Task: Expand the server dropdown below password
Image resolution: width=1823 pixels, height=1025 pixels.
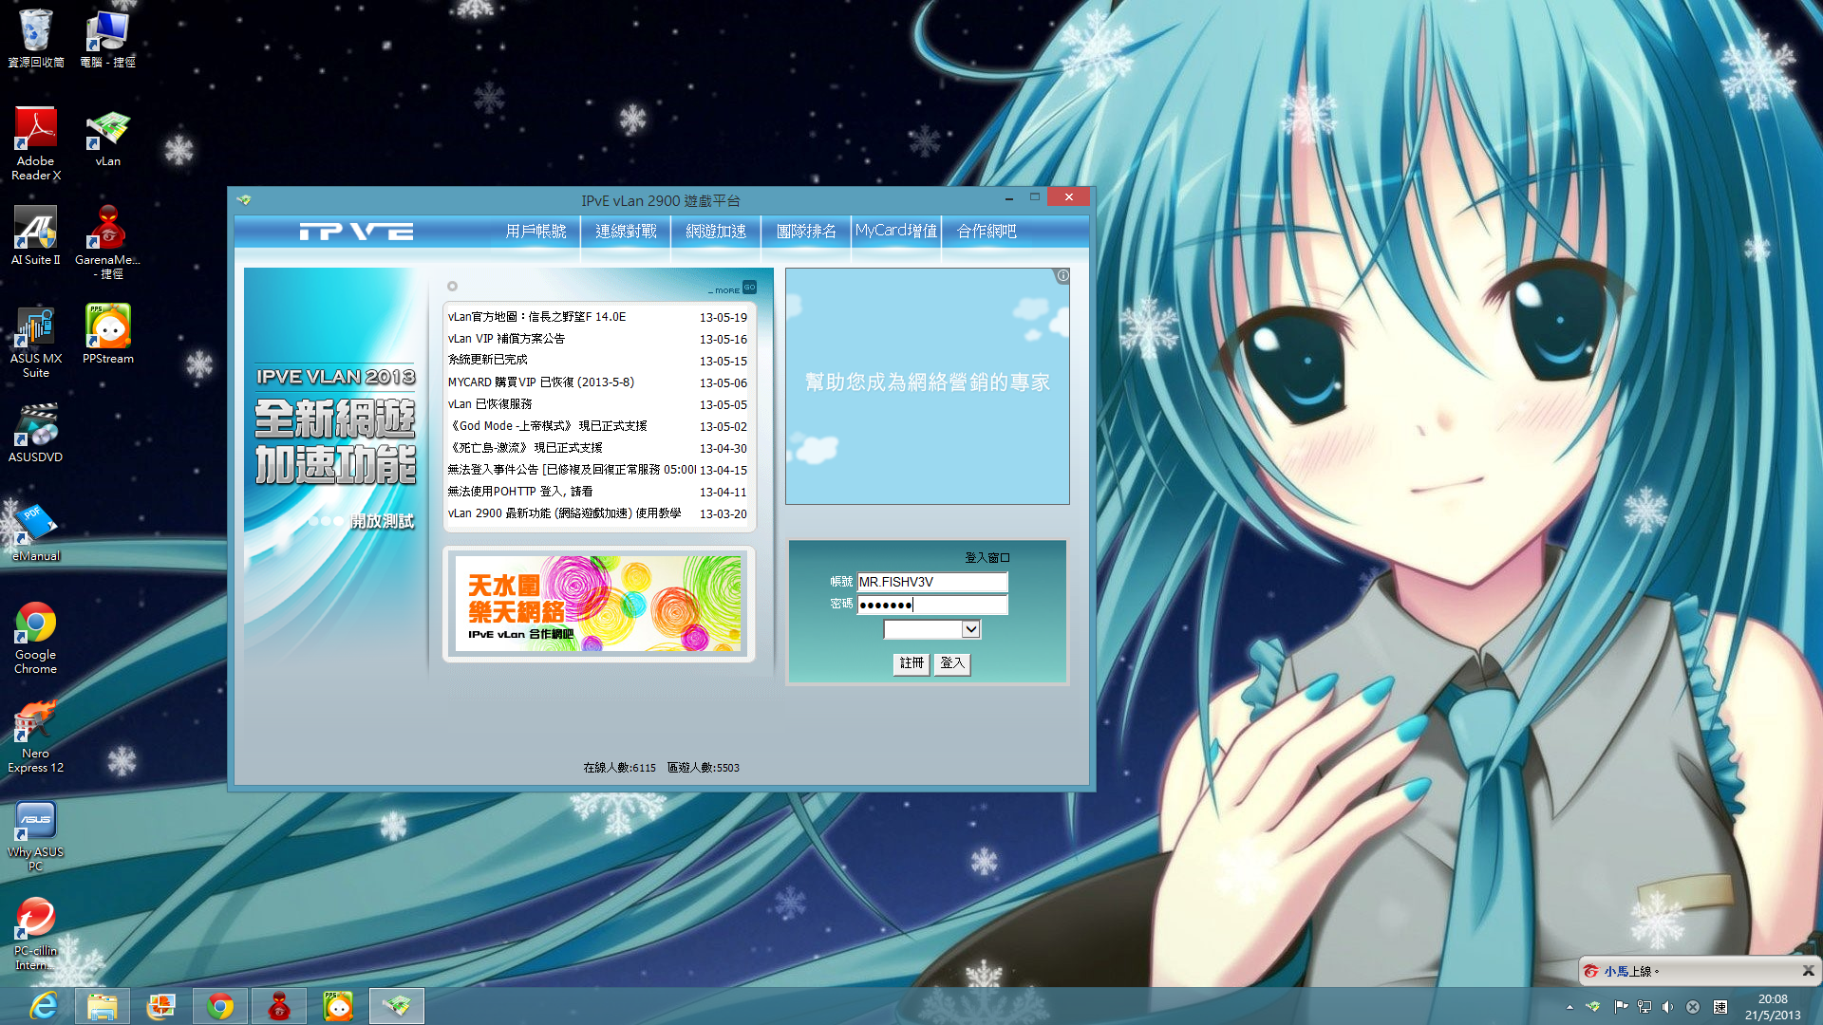Action: tap(970, 629)
